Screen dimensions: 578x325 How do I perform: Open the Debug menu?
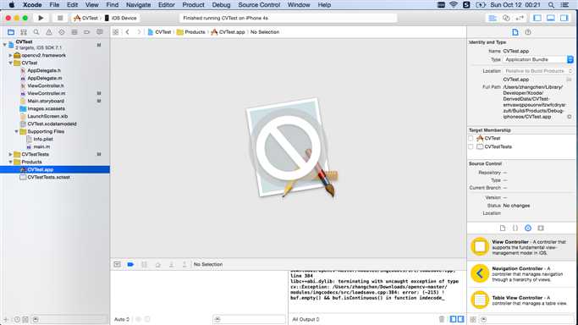pos(221,5)
